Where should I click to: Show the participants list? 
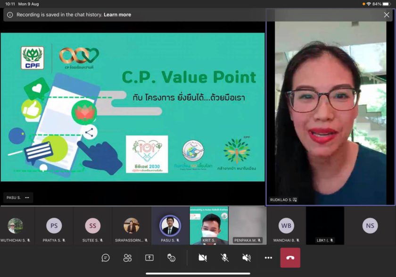click(127, 258)
